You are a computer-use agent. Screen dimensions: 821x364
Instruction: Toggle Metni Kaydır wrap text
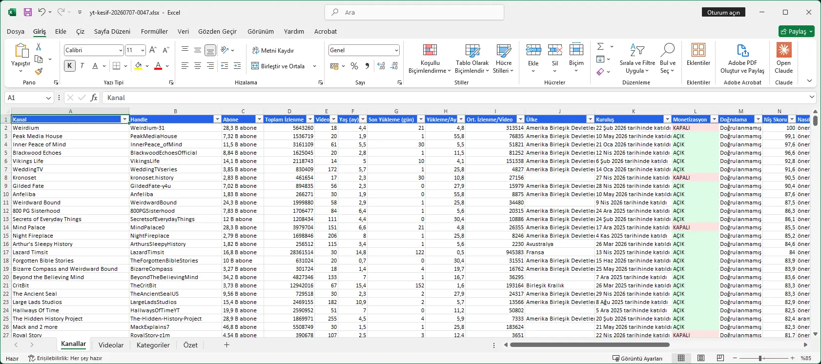273,50
